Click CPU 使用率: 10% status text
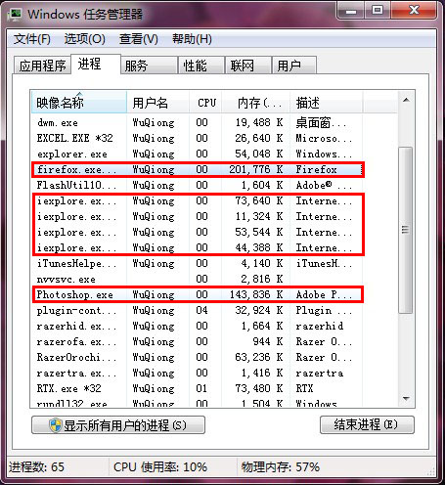The height and width of the screenshot is (485, 445). tap(160, 467)
